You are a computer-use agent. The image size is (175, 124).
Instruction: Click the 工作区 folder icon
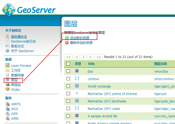7,70
